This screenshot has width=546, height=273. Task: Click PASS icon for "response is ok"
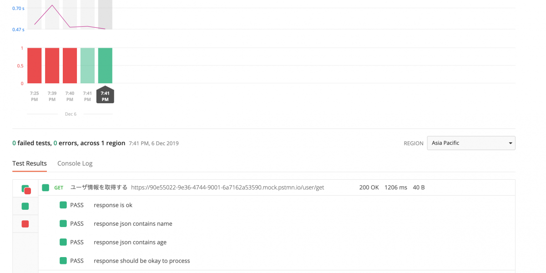pos(63,205)
